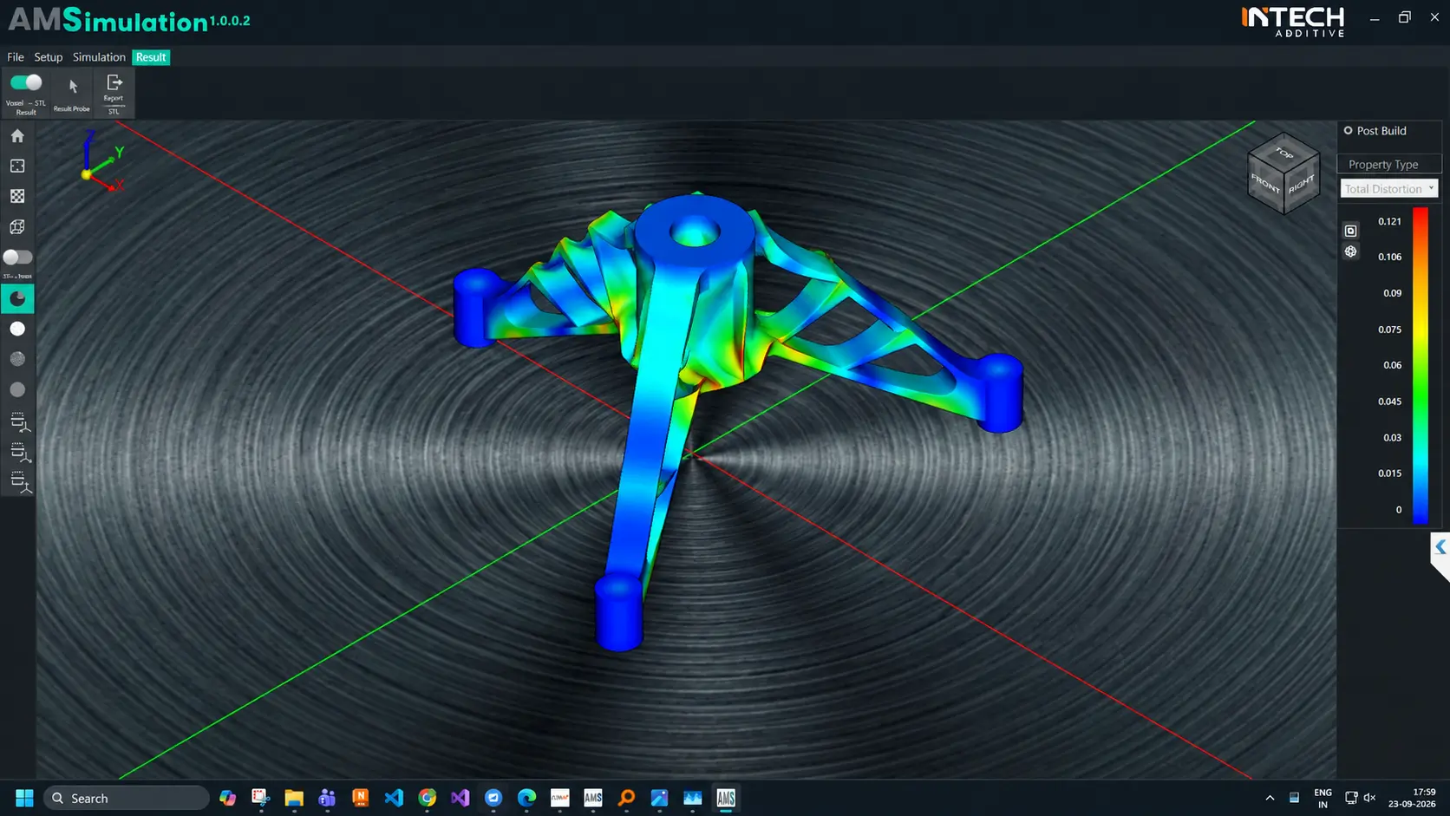Open the Windows Start menu
The height and width of the screenshot is (816, 1450).
tap(24, 798)
